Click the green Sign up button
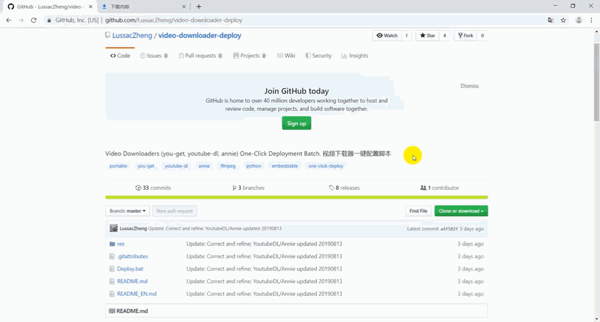Viewport: 600px width, 322px height. 297,123
